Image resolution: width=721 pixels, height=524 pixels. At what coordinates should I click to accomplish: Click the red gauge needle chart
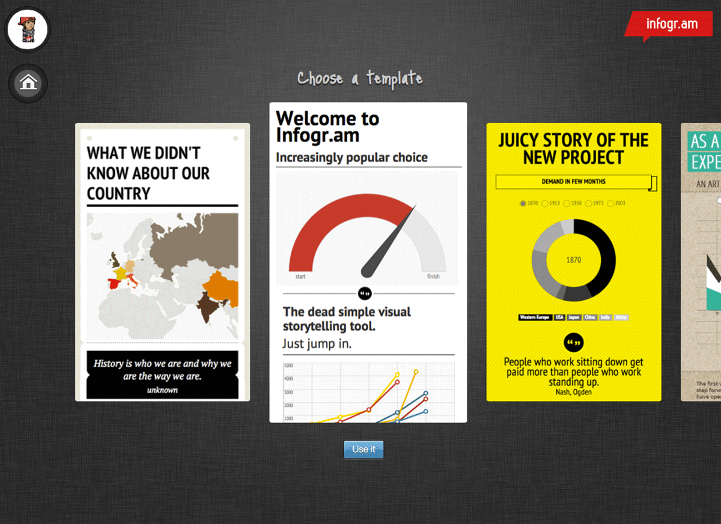click(x=367, y=228)
